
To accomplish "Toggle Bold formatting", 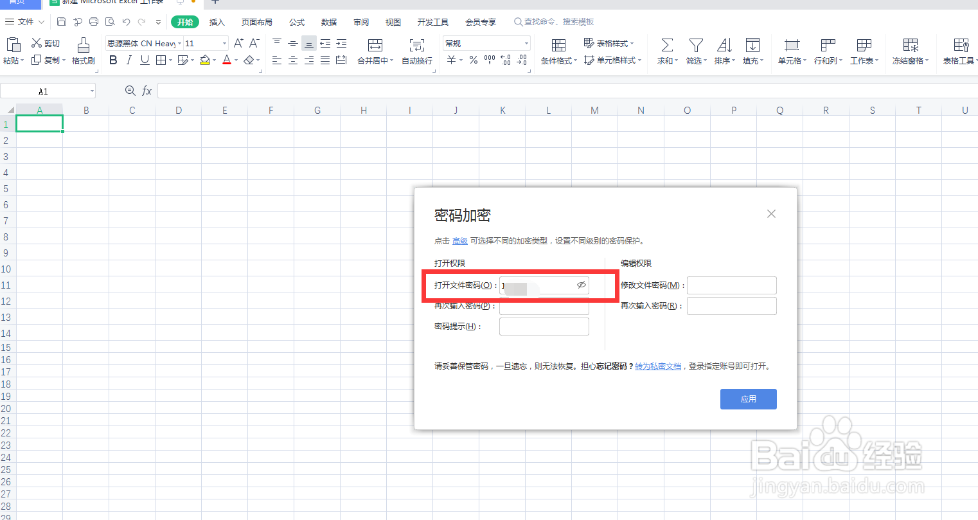I will click(114, 60).
